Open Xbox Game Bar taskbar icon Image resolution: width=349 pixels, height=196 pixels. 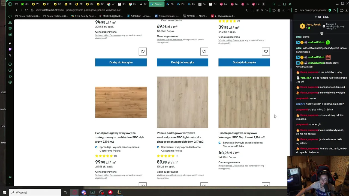pyautogui.click(x=92, y=192)
